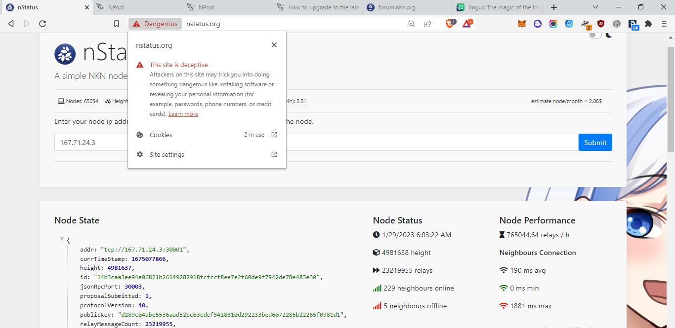Viewport: 675px width, 328px height.
Task: Close the site info popup
Action: point(274,45)
